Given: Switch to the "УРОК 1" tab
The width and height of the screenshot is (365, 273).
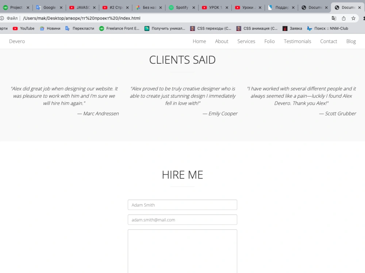Looking at the screenshot, I should 214,7.
